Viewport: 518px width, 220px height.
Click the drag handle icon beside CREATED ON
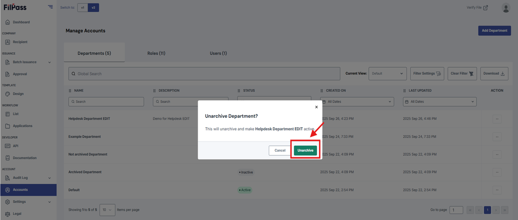pos(322,91)
